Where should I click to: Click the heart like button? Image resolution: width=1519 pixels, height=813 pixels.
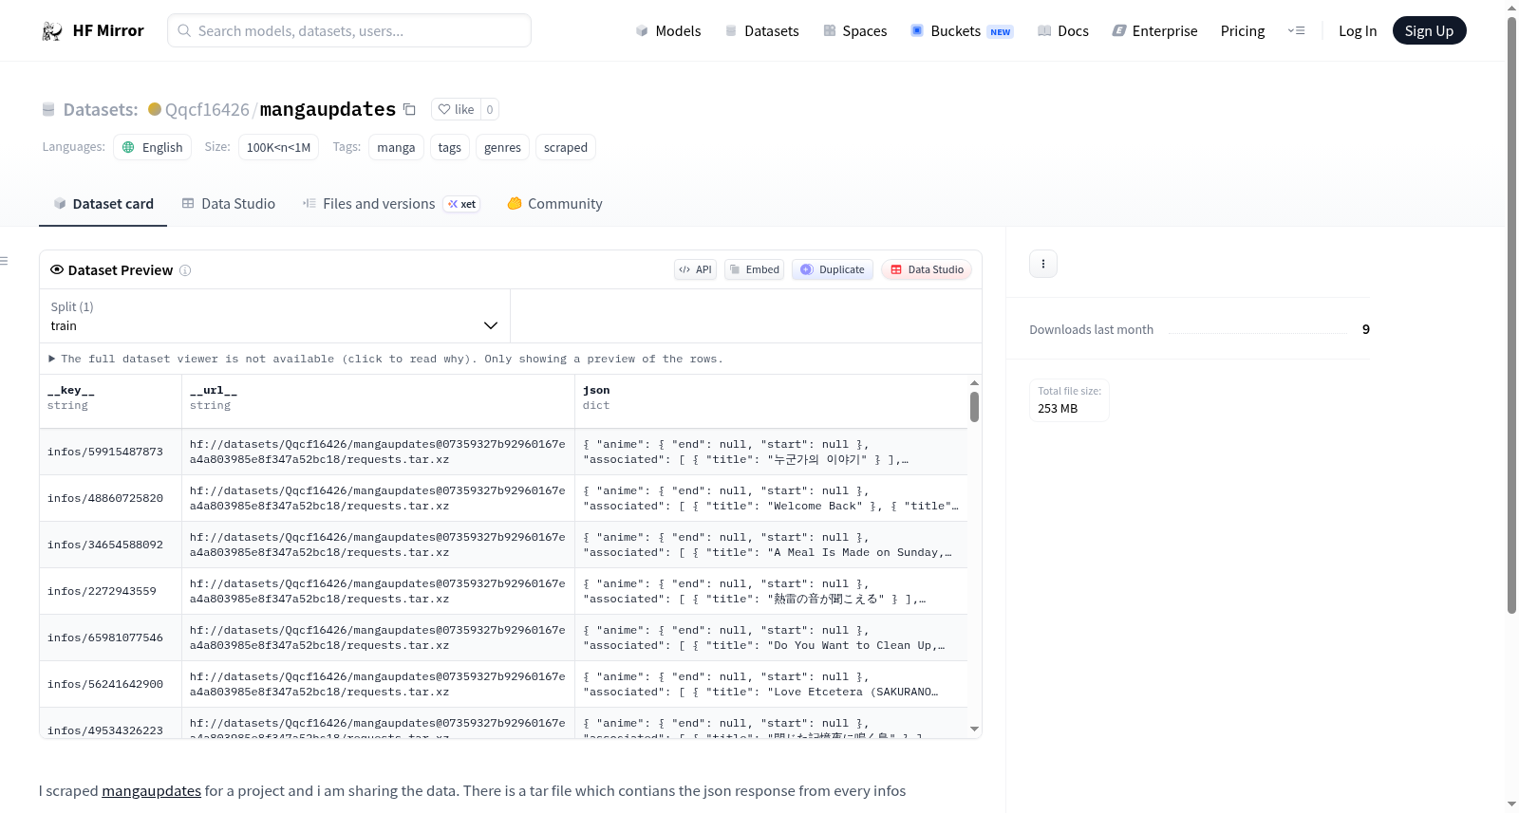(x=456, y=109)
